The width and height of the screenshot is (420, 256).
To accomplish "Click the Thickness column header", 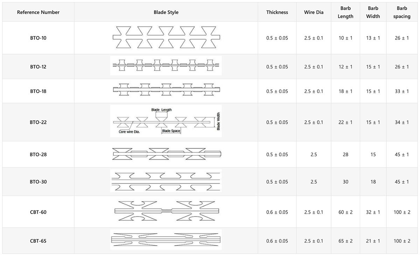I will (x=277, y=12).
